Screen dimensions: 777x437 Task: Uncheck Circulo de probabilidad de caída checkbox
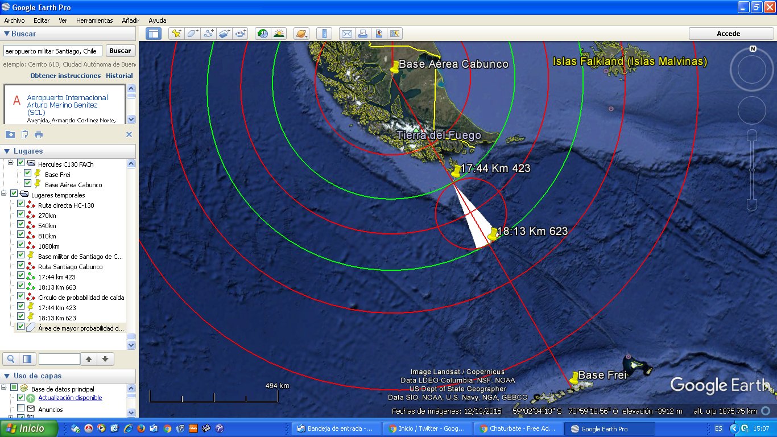(21, 297)
